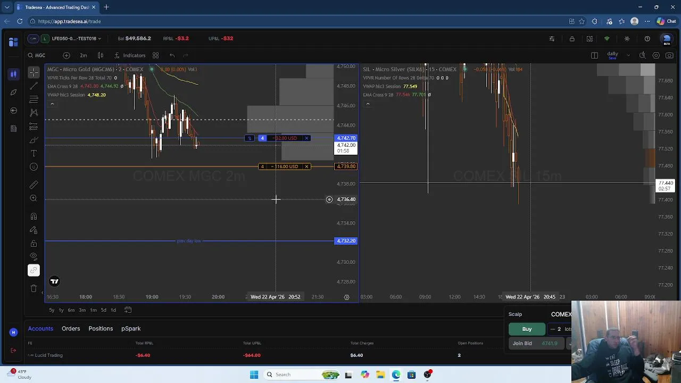Click the TradingView logo on chart
The width and height of the screenshot is (681, 383).
[54, 281]
